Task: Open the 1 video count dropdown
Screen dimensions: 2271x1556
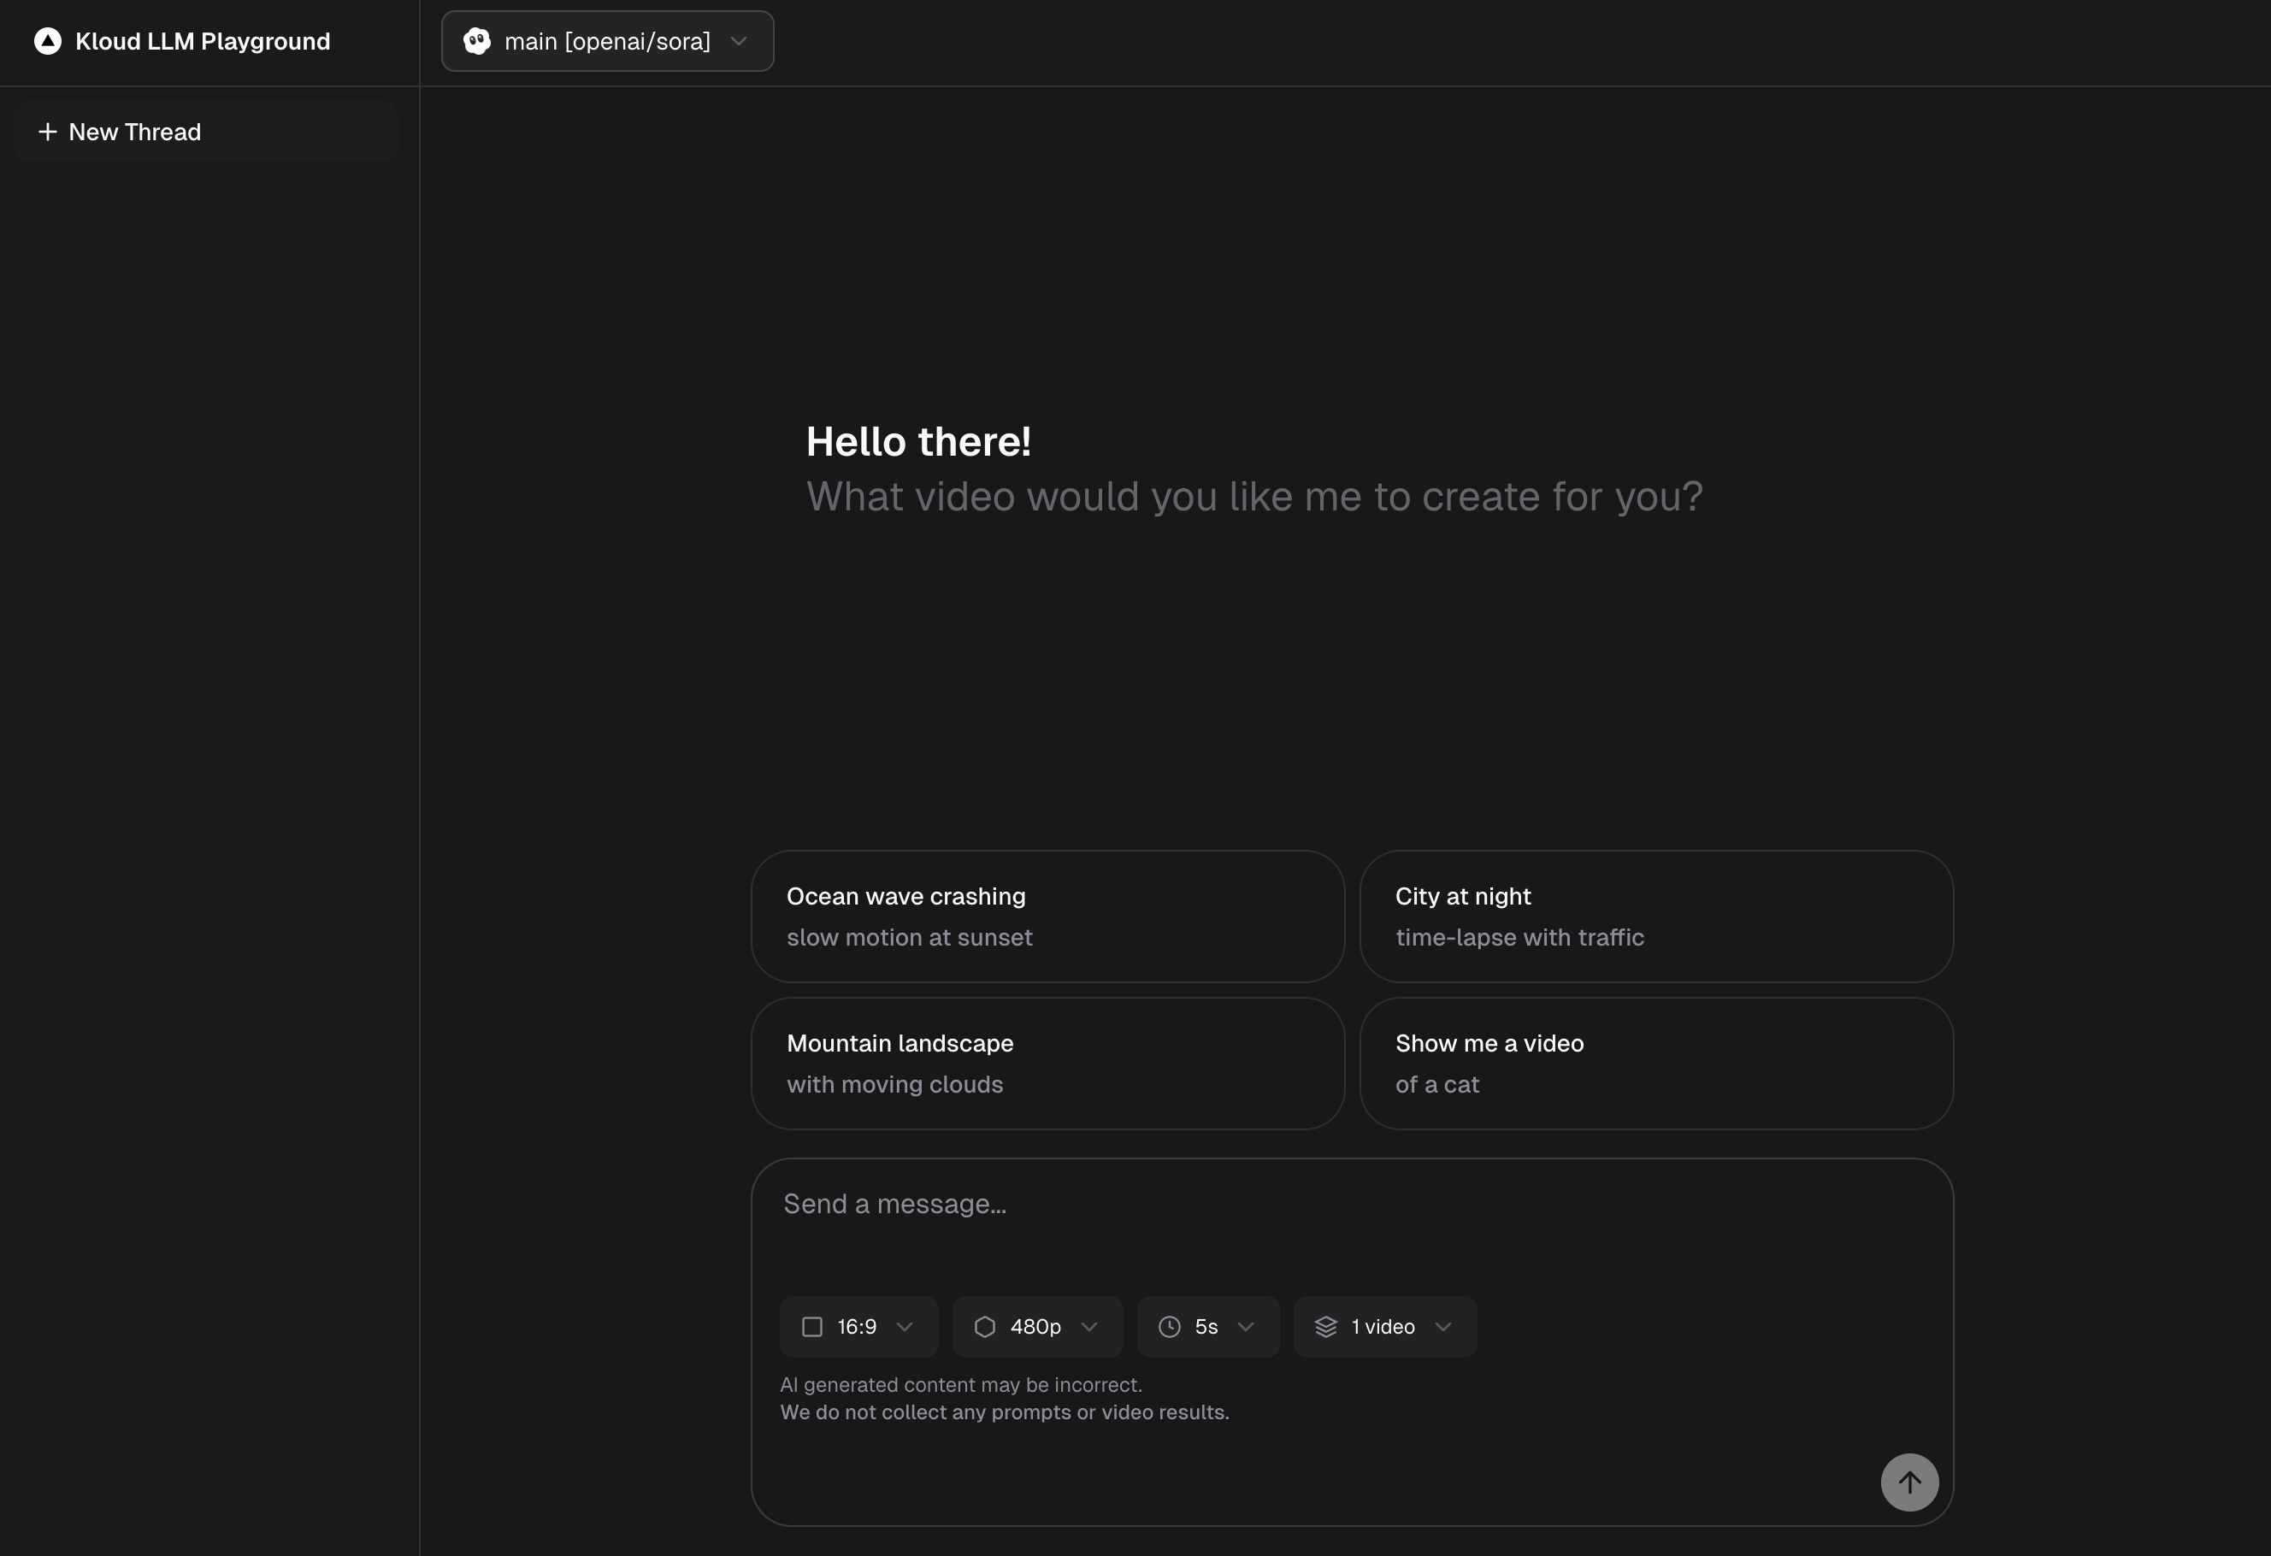Action: point(1384,1326)
